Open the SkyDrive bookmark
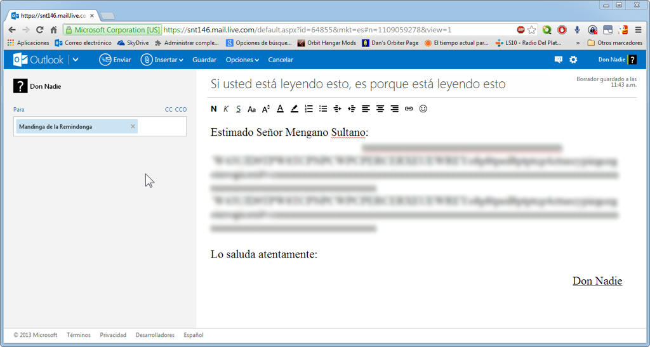650x347 pixels. [133, 43]
